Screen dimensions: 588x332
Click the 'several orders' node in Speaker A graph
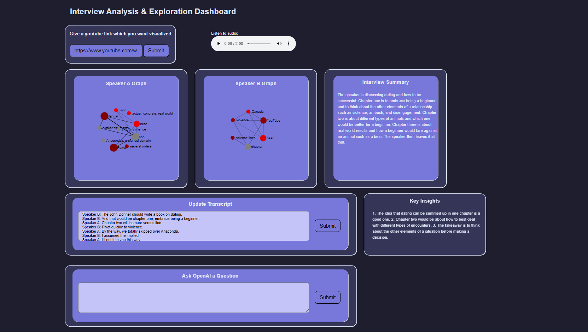click(127, 146)
